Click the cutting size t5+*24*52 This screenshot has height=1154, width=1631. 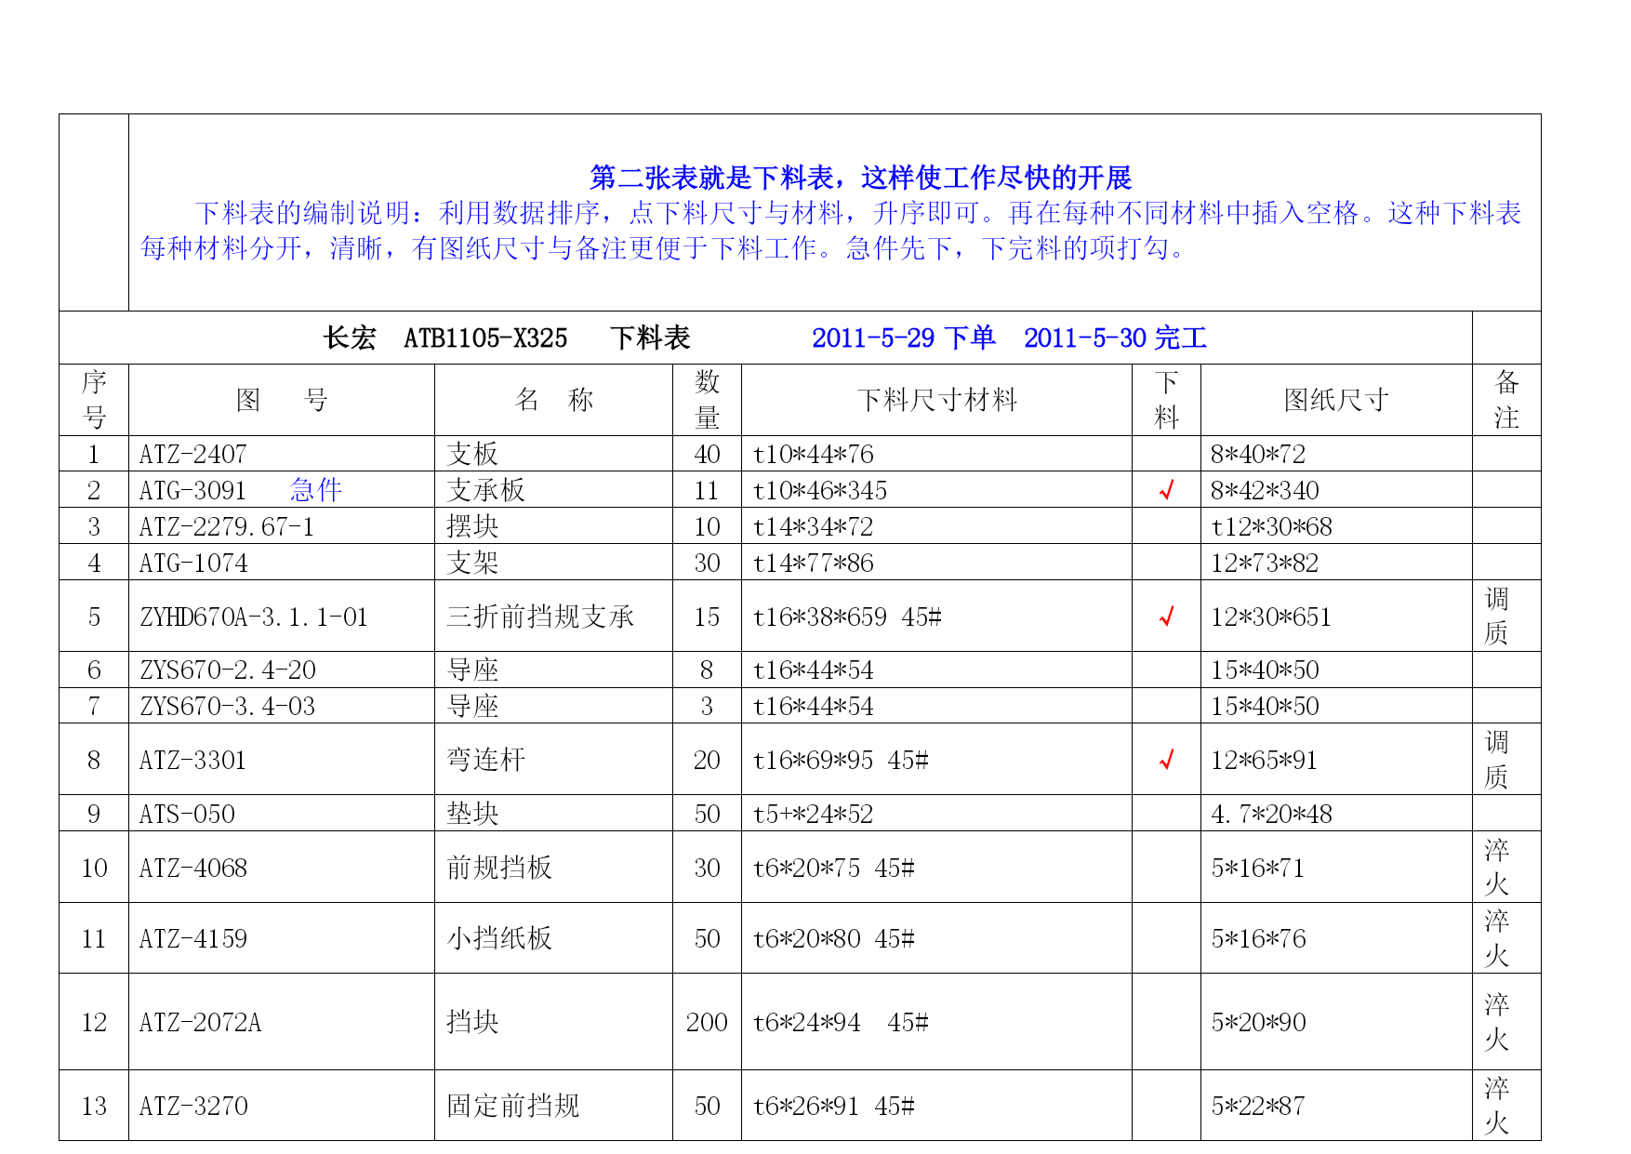click(x=814, y=815)
